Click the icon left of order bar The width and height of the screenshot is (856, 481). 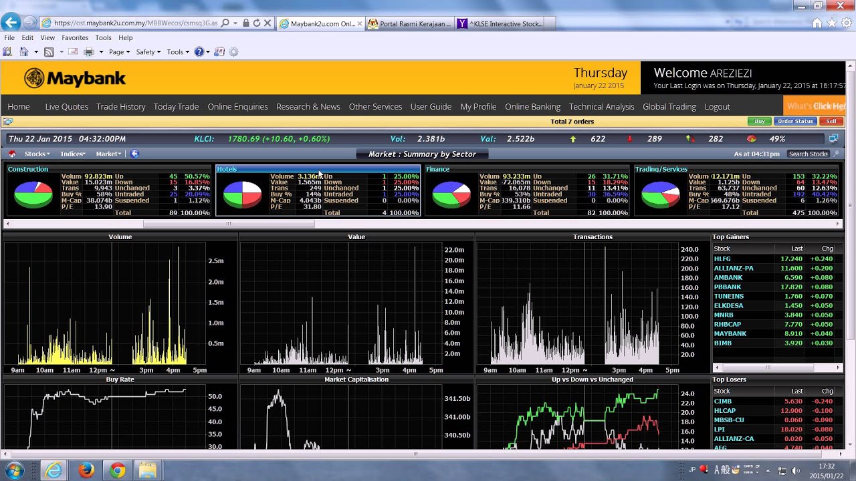8,122
